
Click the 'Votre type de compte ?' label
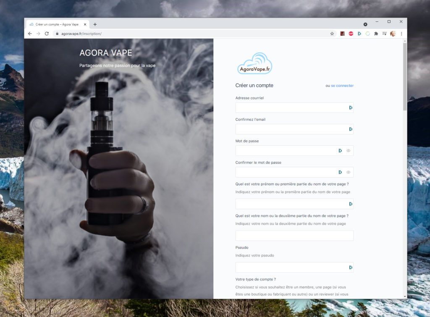tap(256, 279)
